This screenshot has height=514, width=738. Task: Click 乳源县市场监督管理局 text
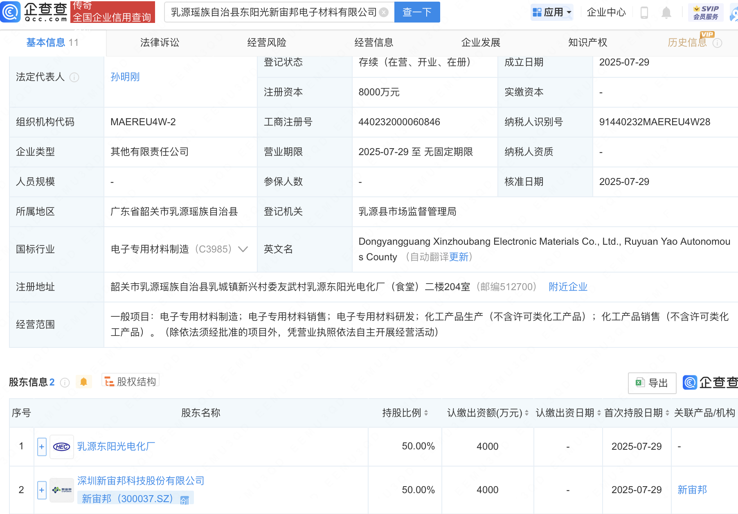point(407,212)
